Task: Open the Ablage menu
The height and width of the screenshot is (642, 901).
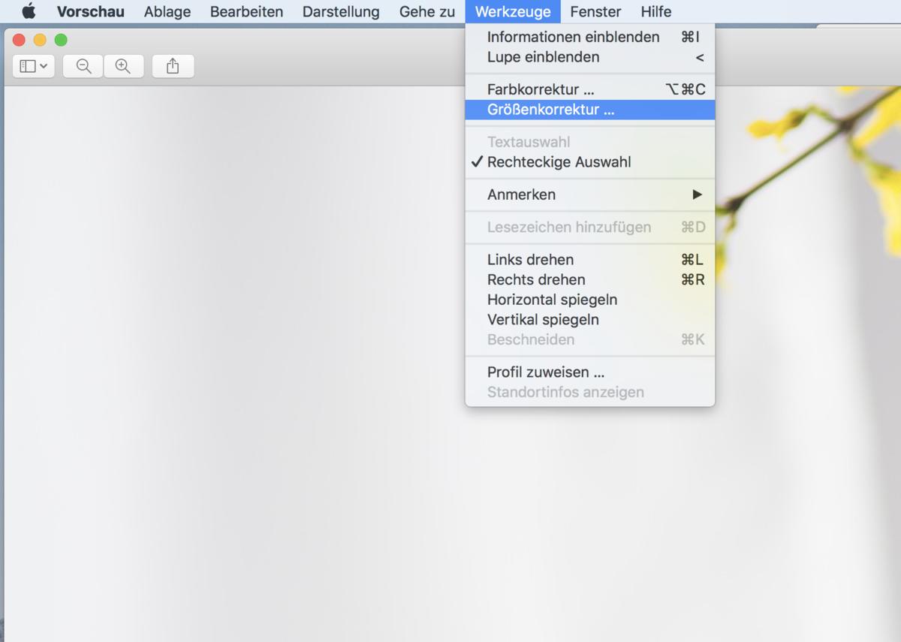Action: click(167, 11)
